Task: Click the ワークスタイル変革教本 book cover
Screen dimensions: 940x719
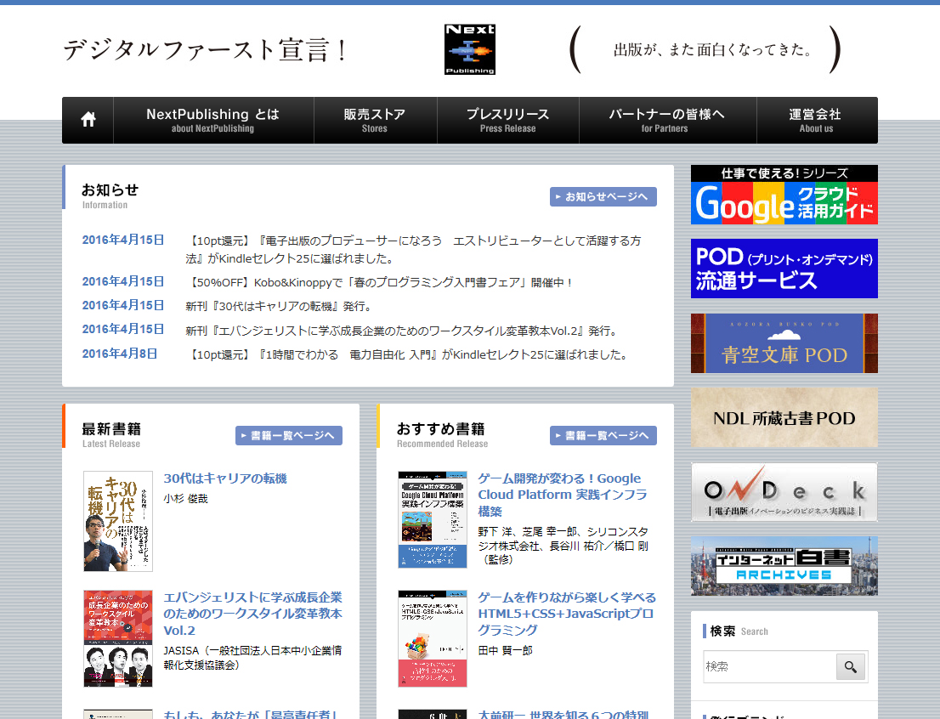Action: click(118, 638)
